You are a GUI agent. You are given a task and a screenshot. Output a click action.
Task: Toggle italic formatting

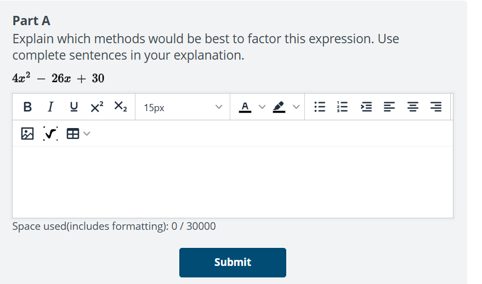pyautogui.click(x=50, y=107)
